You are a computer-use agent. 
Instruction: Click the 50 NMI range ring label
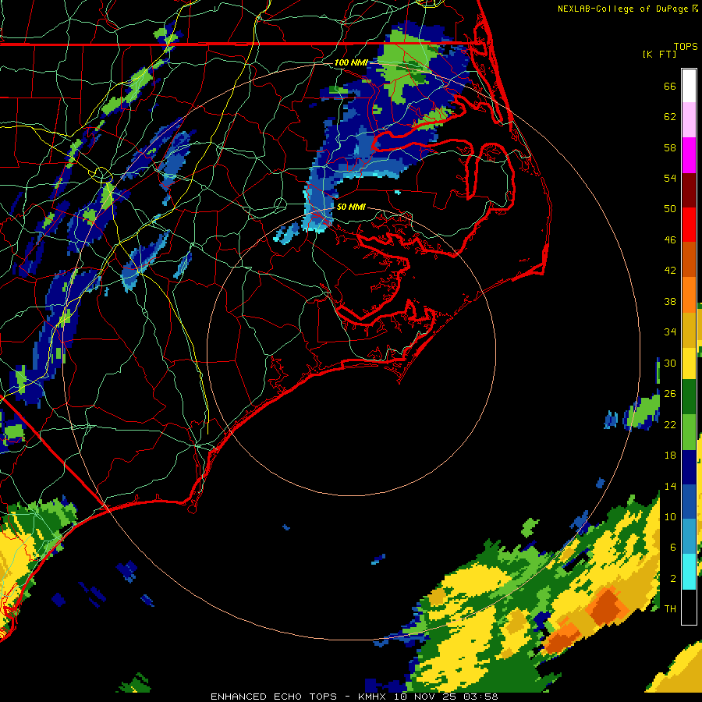351,207
